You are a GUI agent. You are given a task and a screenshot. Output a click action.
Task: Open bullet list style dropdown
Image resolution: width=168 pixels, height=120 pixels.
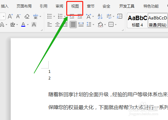[x=54, y=17]
